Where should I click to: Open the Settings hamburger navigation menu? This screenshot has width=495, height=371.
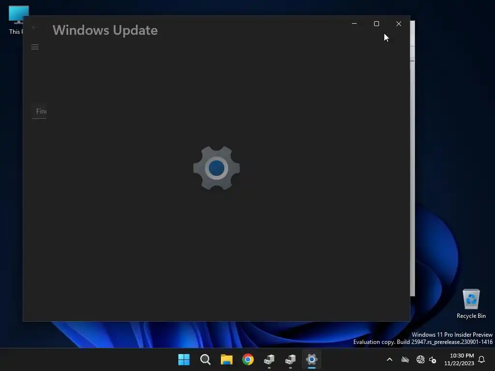35,47
